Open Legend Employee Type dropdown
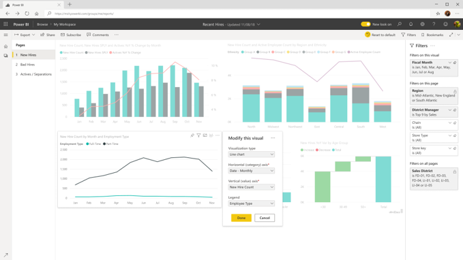The image size is (463, 260). click(252, 204)
